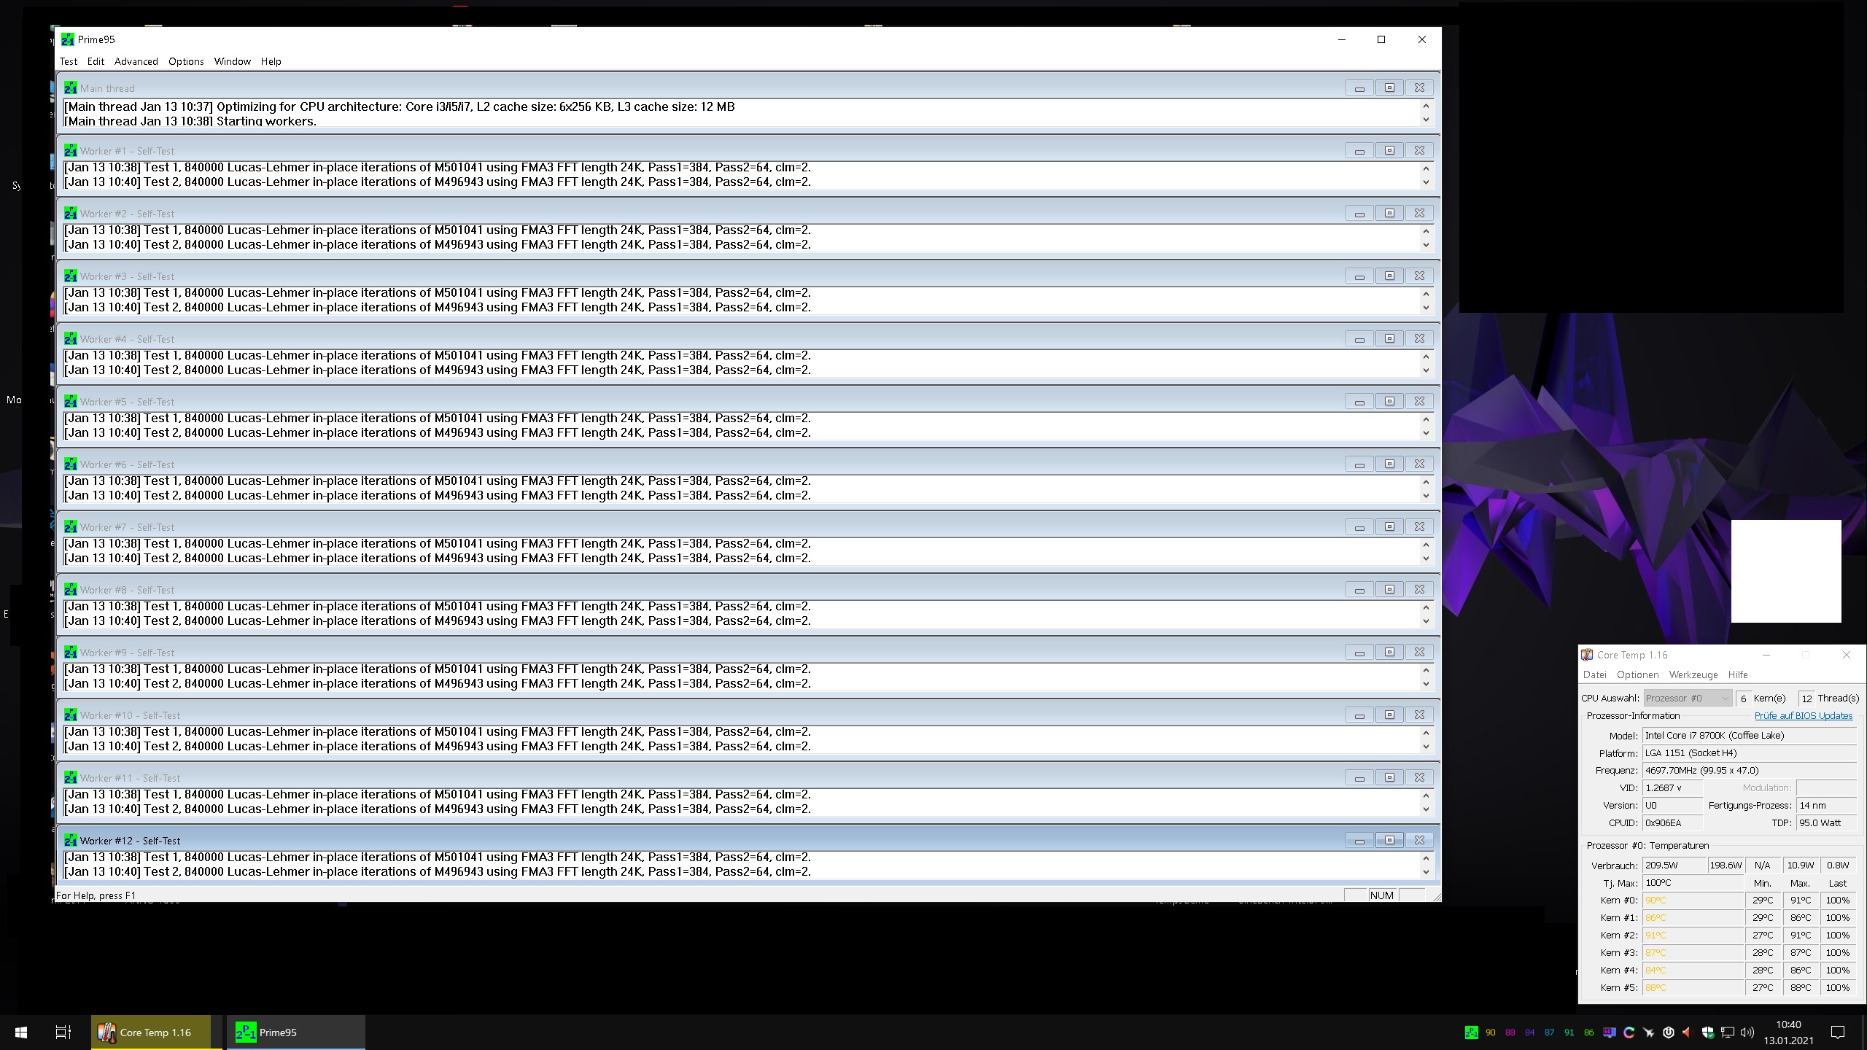Click the network tray icon
1867x1050 pixels.
tap(1727, 1032)
